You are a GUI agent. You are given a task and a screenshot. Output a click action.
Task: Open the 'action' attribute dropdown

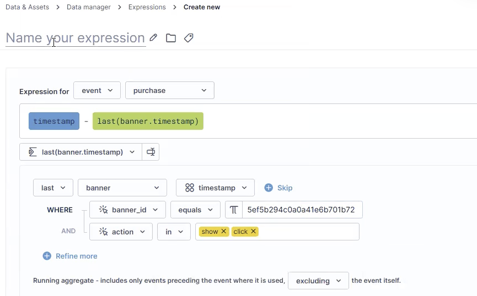pyautogui.click(x=121, y=232)
